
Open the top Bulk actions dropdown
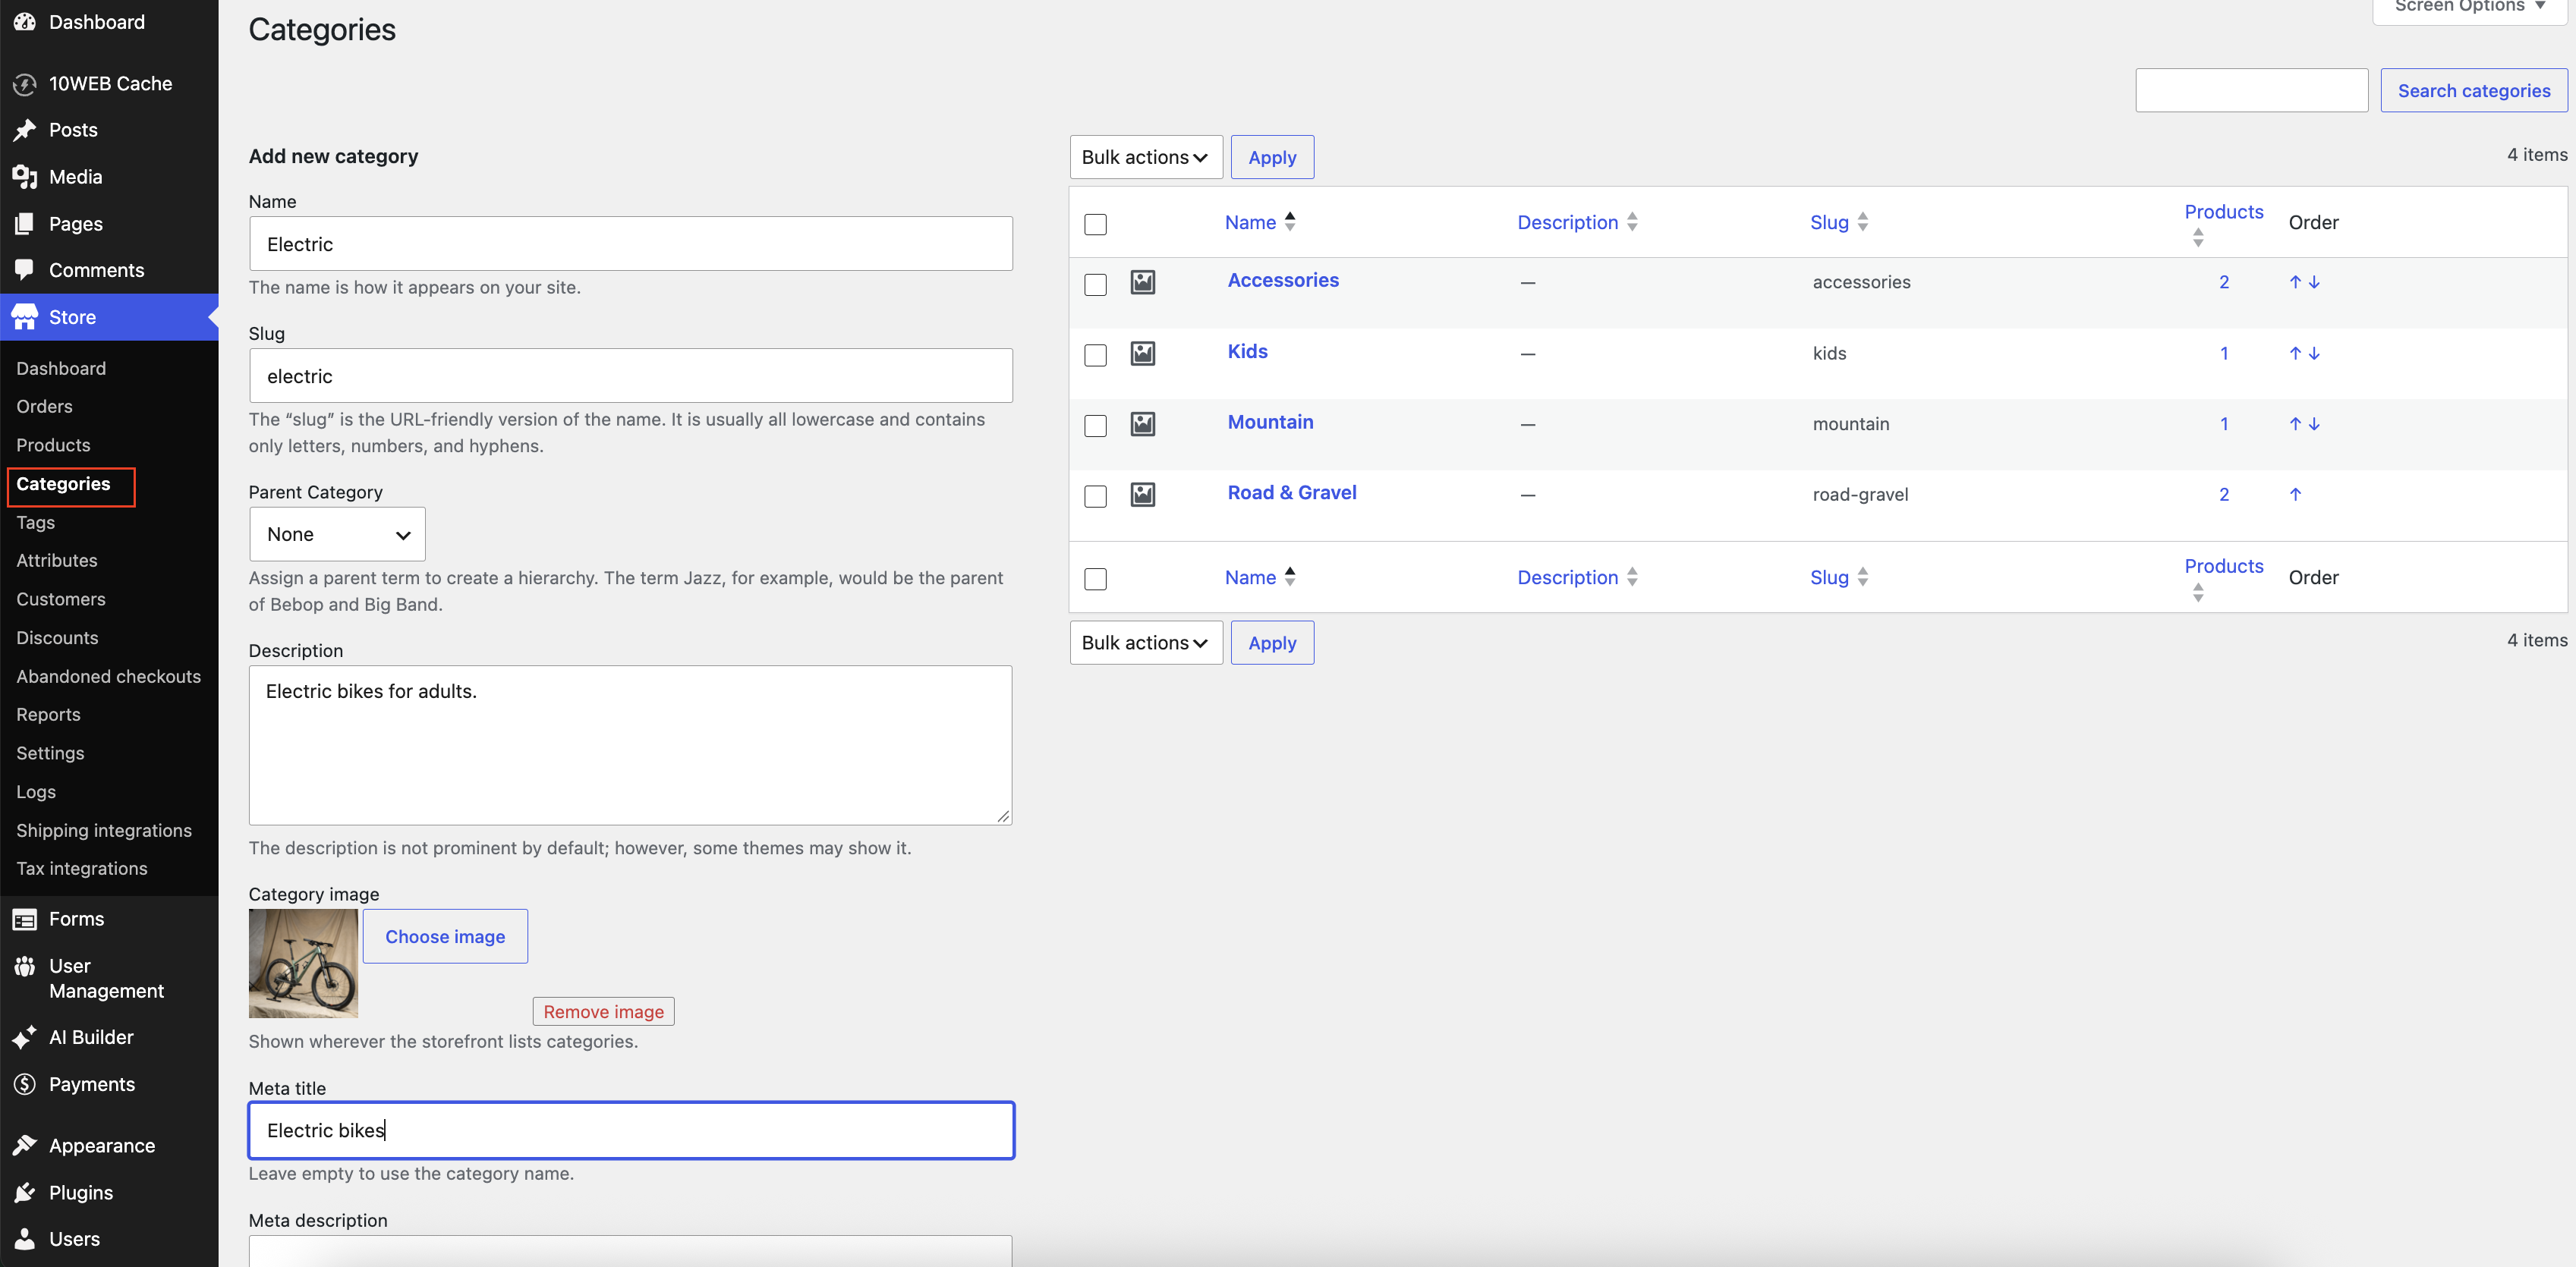pos(1145,157)
